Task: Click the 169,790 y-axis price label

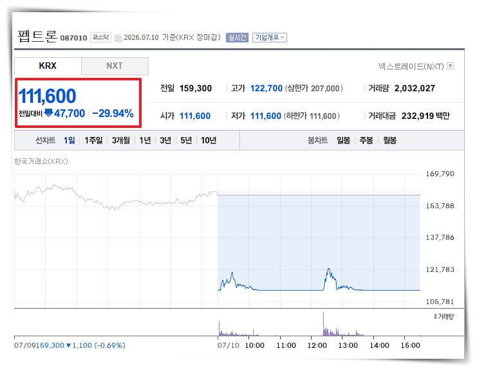Action: pyautogui.click(x=440, y=174)
